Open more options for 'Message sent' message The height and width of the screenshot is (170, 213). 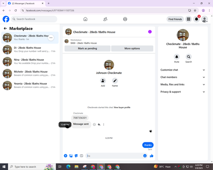(x=104, y=125)
